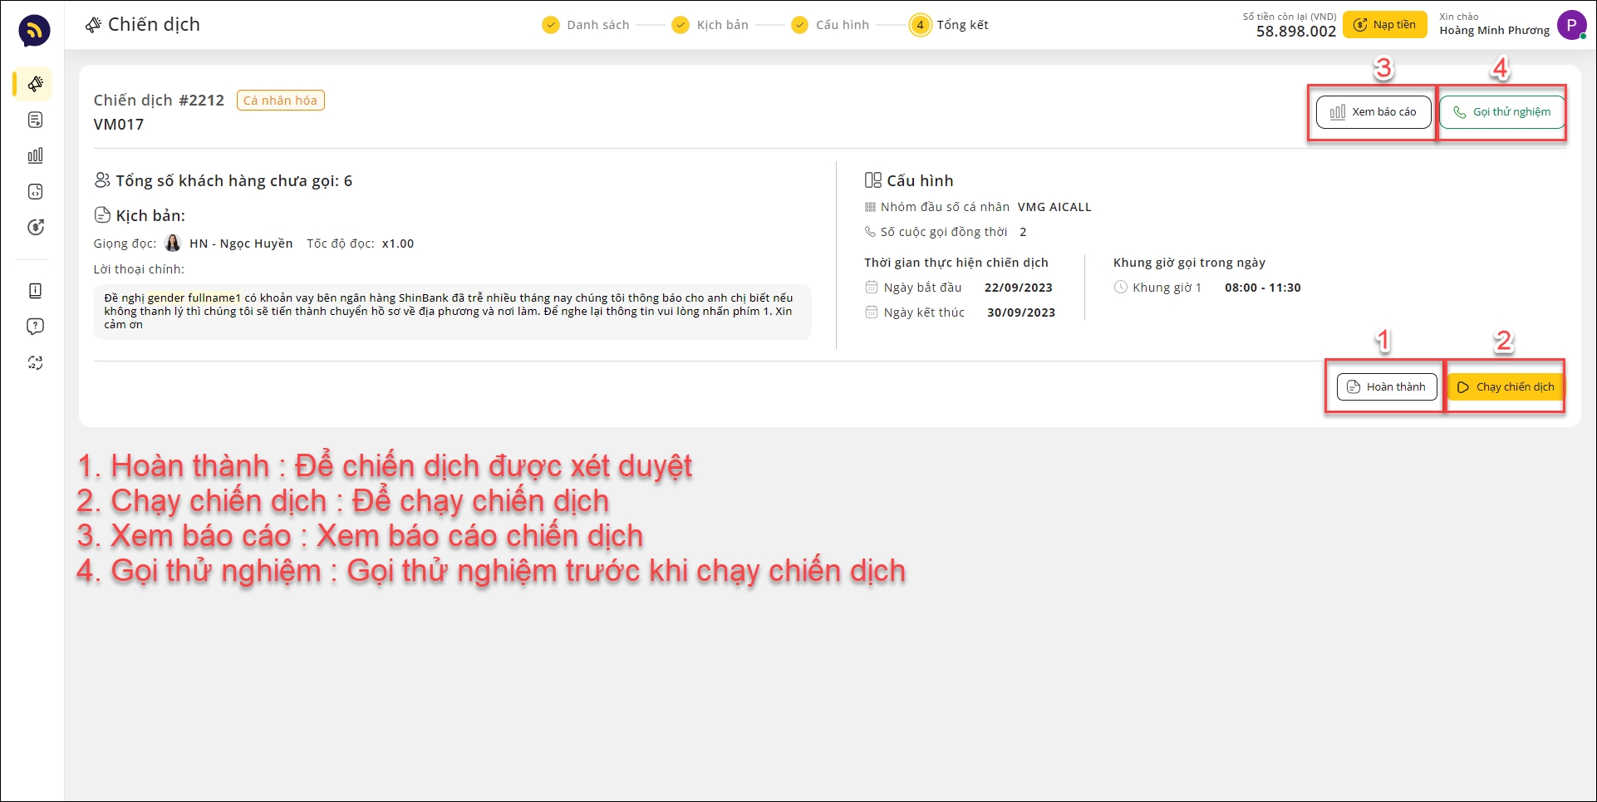
Task: Open the campaign megaphone sidebar icon
Action: point(35,84)
